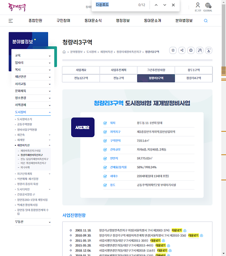Switch to the 그간추진사항 tab
Screen dimensions: 226x256
(x=156, y=70)
